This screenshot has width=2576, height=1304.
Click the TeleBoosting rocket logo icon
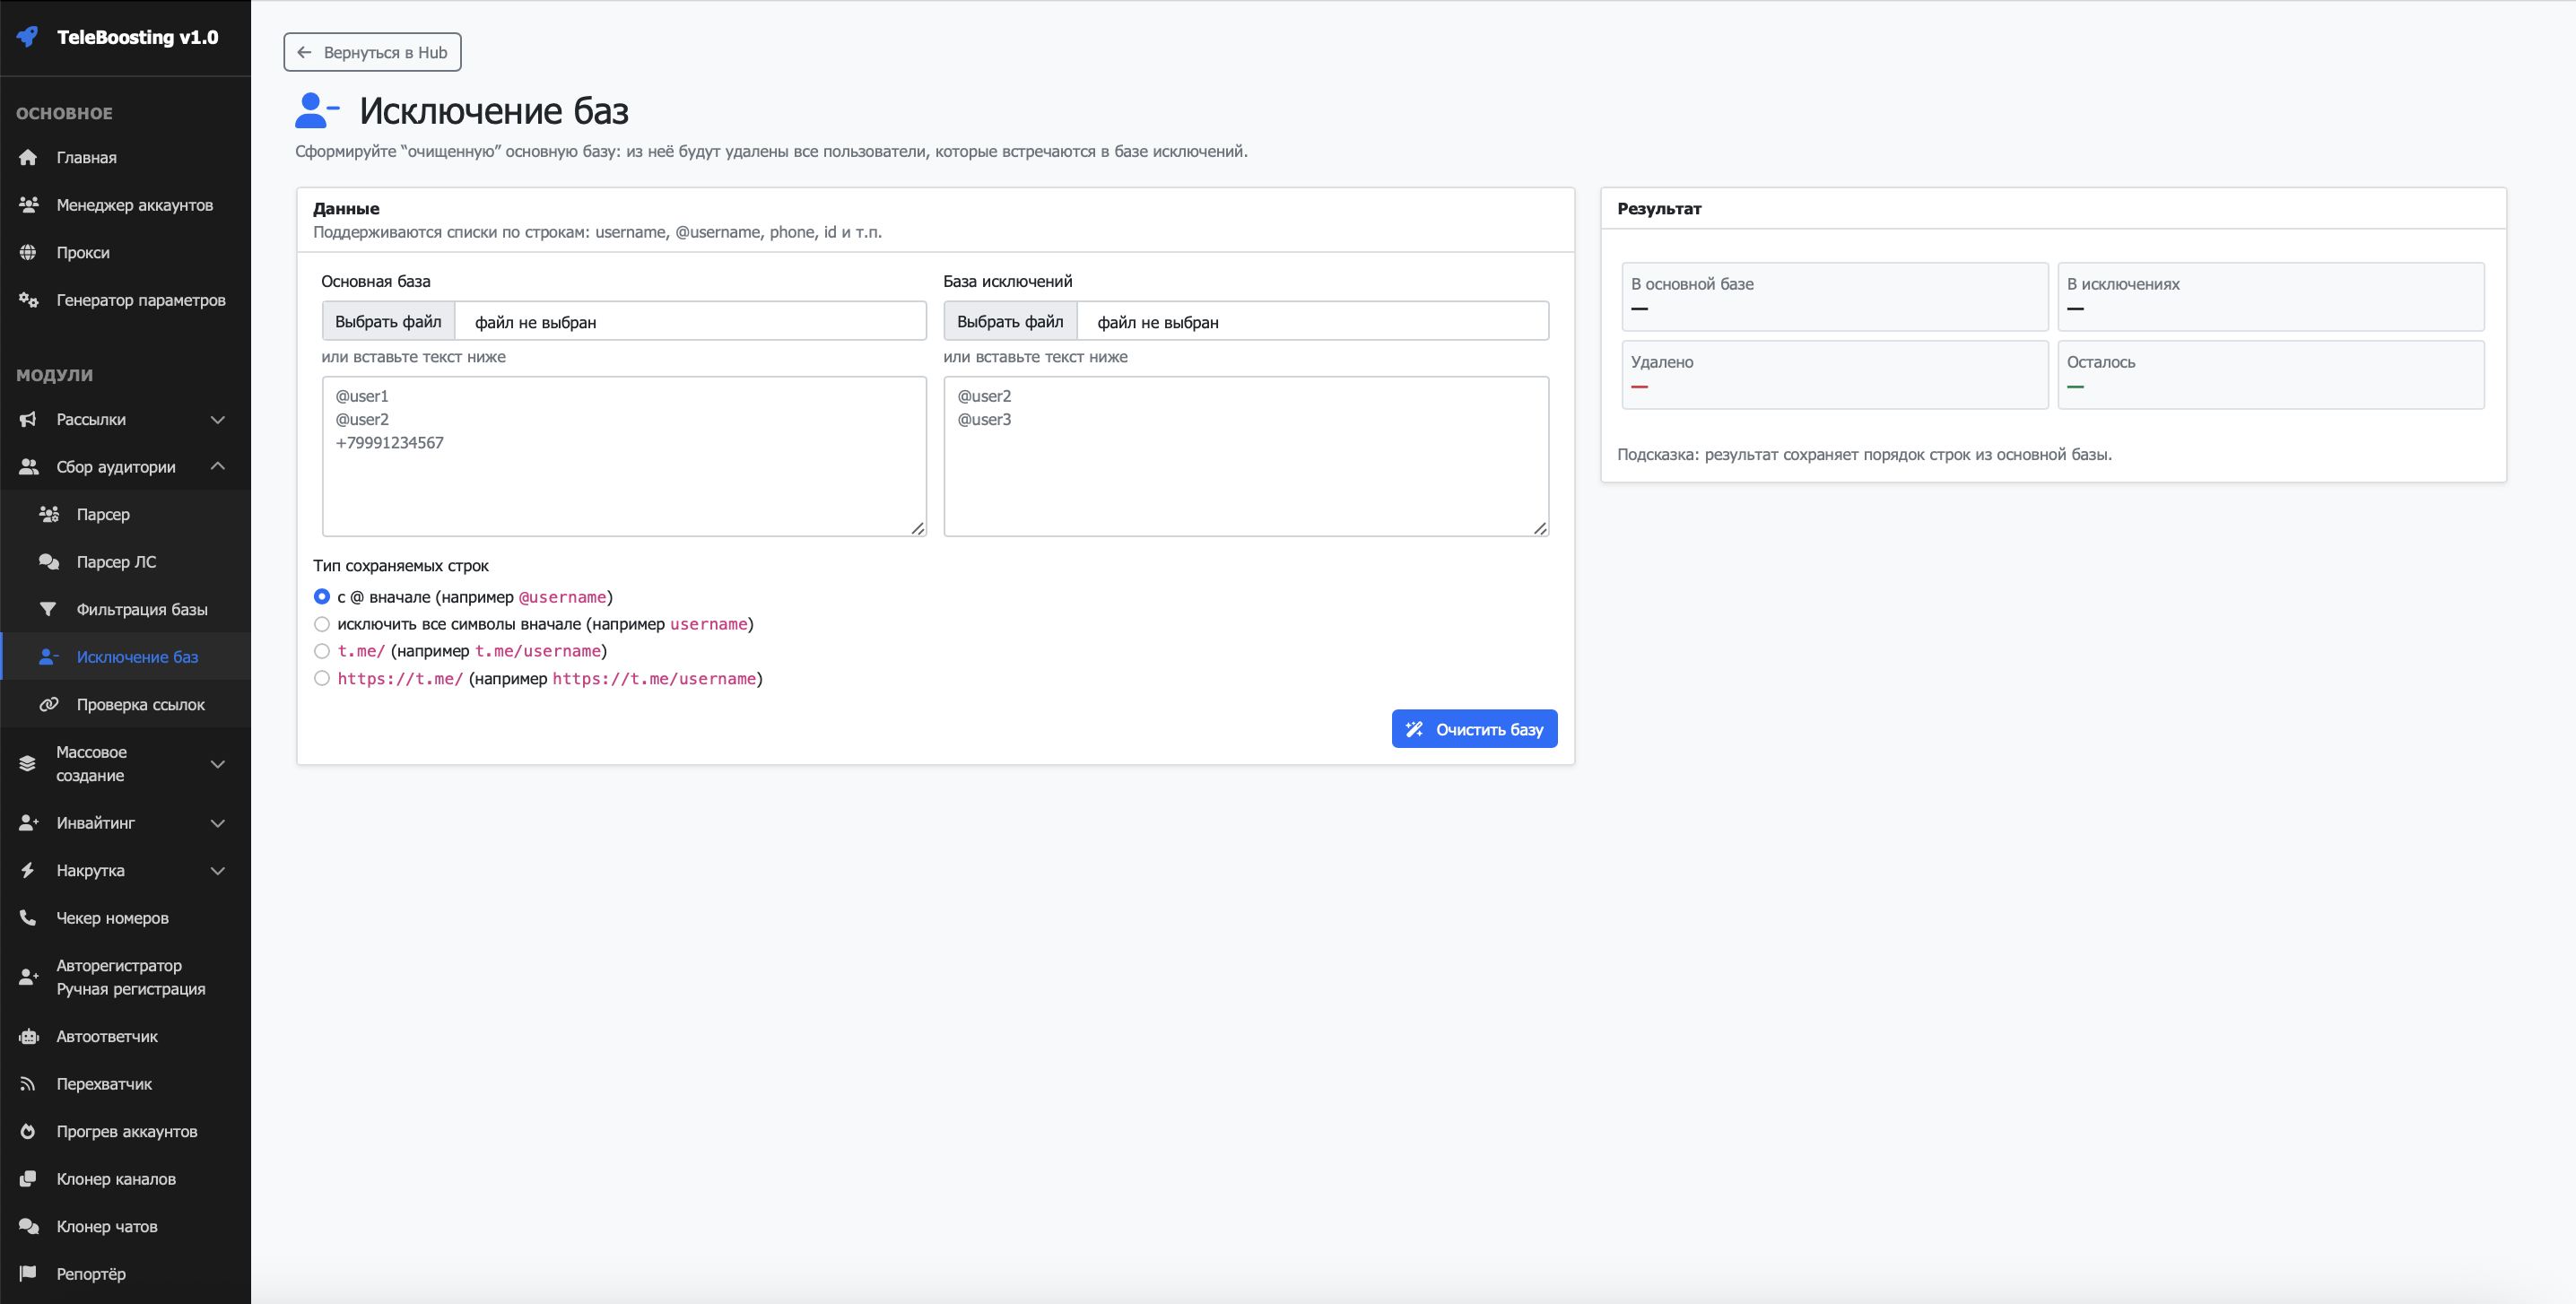pos(28,37)
